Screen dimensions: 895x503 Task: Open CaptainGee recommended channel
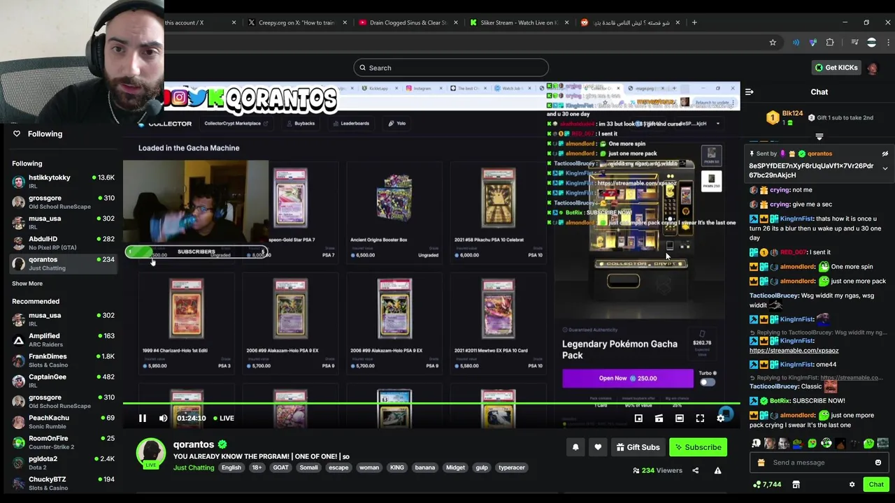click(x=63, y=381)
